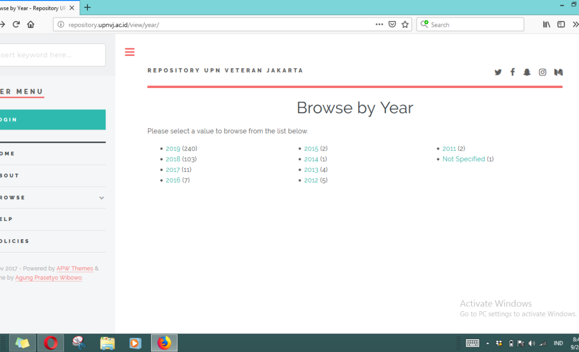Viewport: 579px width, 352px height.
Task: Open the Instagram social icon
Action: [x=542, y=72]
